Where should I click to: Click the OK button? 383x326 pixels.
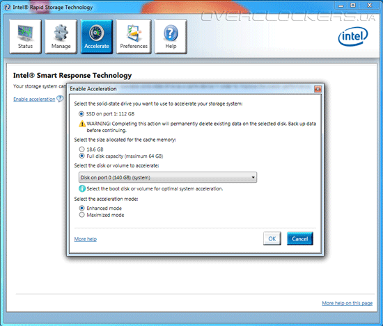coord(272,238)
